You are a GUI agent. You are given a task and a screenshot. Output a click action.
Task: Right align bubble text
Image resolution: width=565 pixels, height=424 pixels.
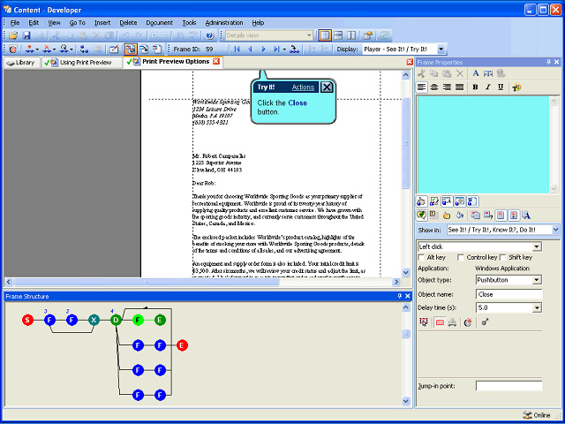[x=448, y=87]
